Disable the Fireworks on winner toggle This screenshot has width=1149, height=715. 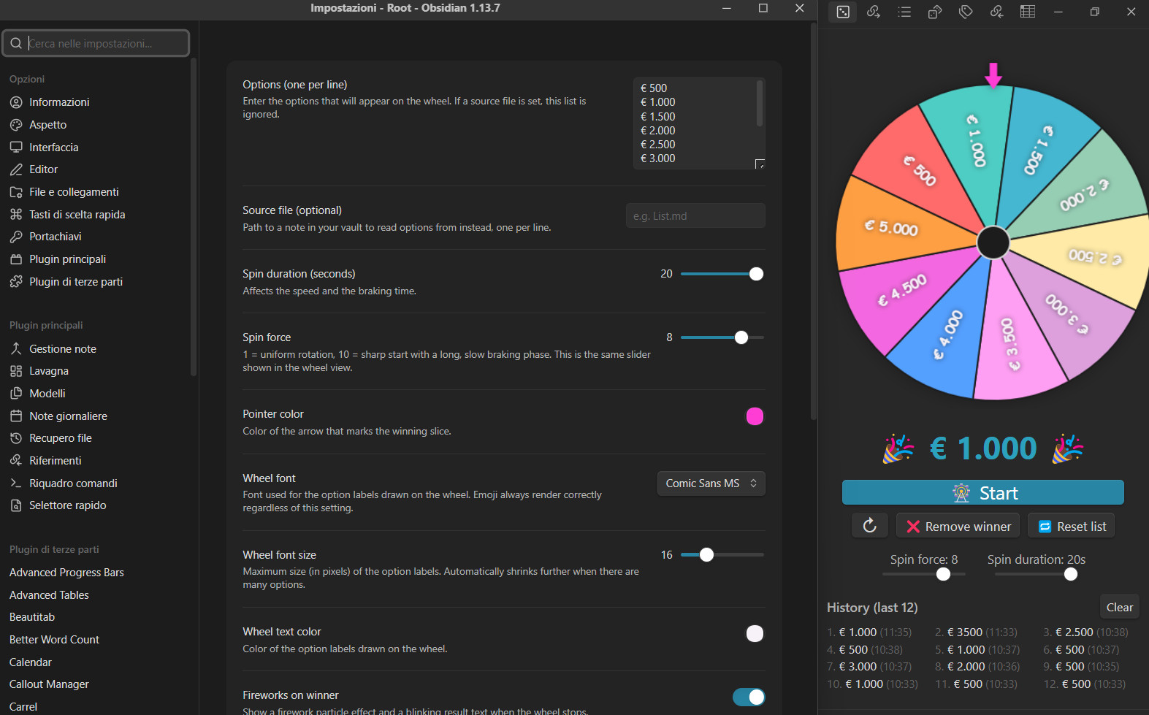[749, 697]
